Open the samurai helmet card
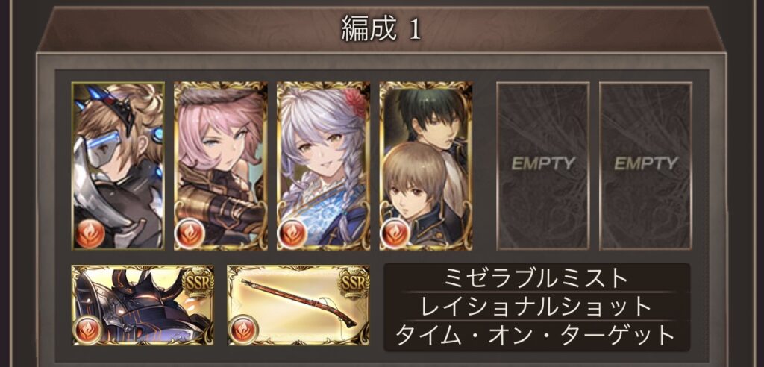Image resolution: width=764 pixels, height=367 pixels. (x=143, y=305)
